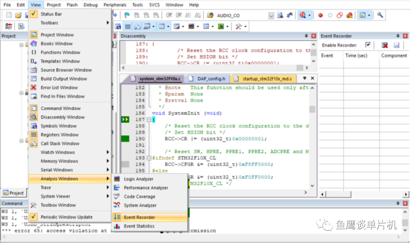This screenshot has height=243, width=410.
Task: Select Event Recorder in Analysis Windows submenu
Action: click(150, 217)
